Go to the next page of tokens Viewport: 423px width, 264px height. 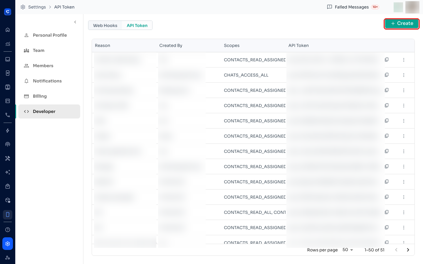[408, 250]
